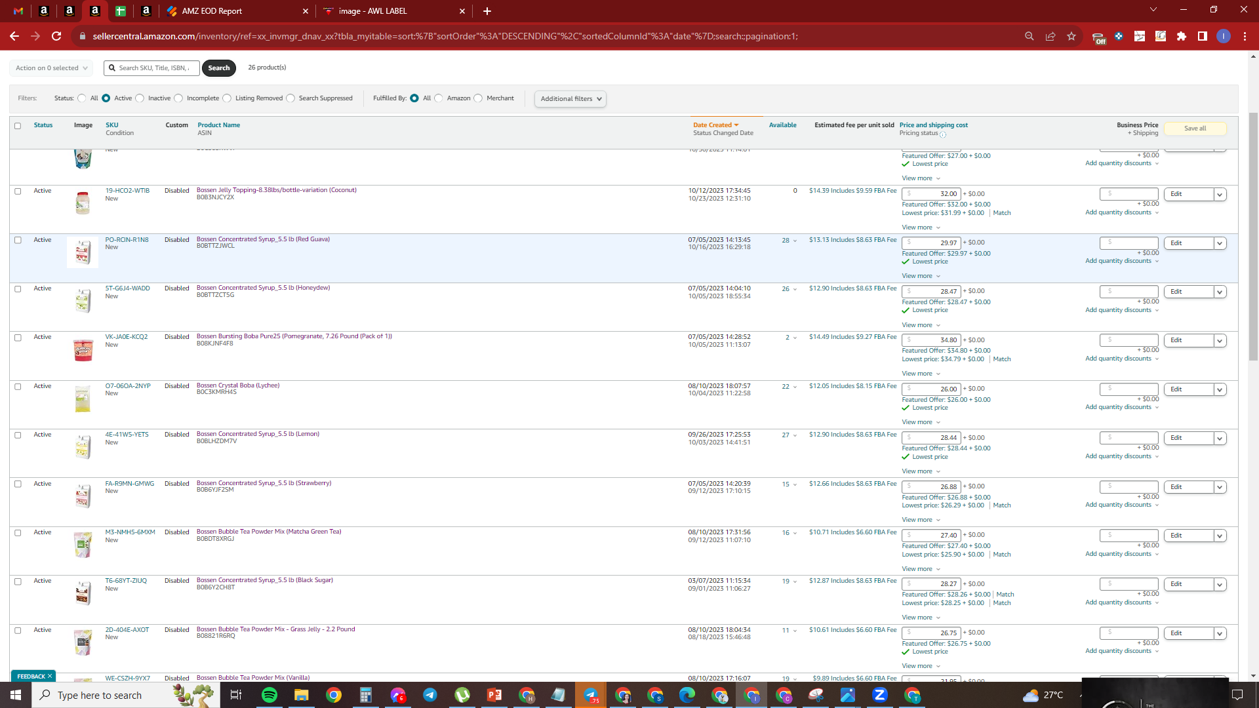
Task: Open the zoom magnifier in address bar
Action: [1029, 36]
